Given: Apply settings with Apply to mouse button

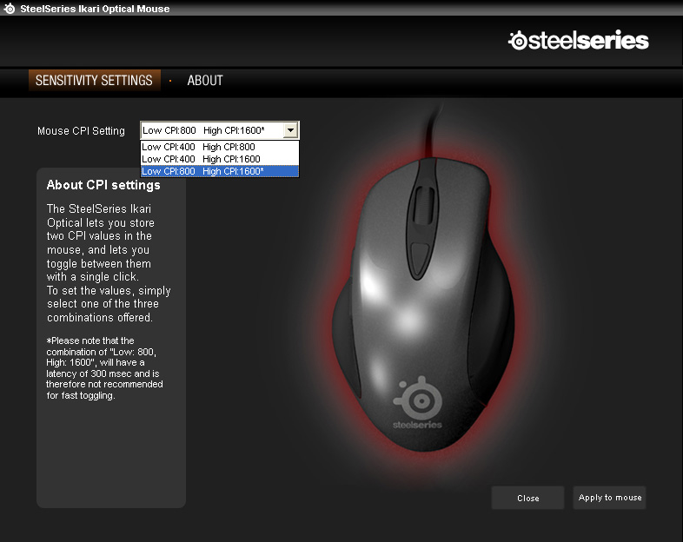Looking at the screenshot, I should tap(609, 498).
